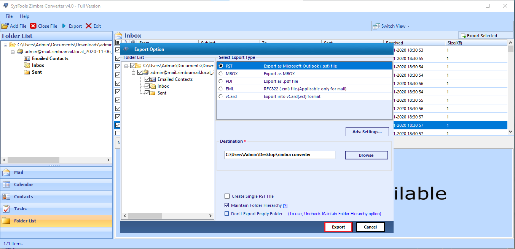Image resolution: width=515 pixels, height=249 pixels.
Task: Toggle Don't Export Empty Folder checkbox
Action: [x=227, y=214]
